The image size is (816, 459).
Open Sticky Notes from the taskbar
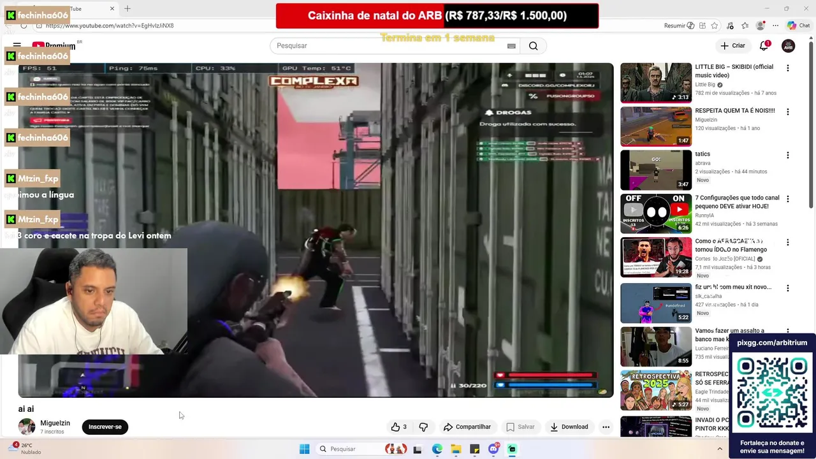[x=474, y=449]
